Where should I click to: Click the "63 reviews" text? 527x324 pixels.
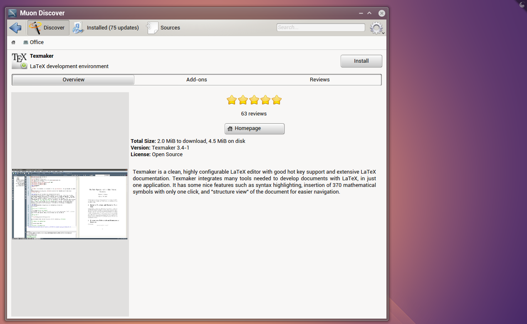pos(254,114)
